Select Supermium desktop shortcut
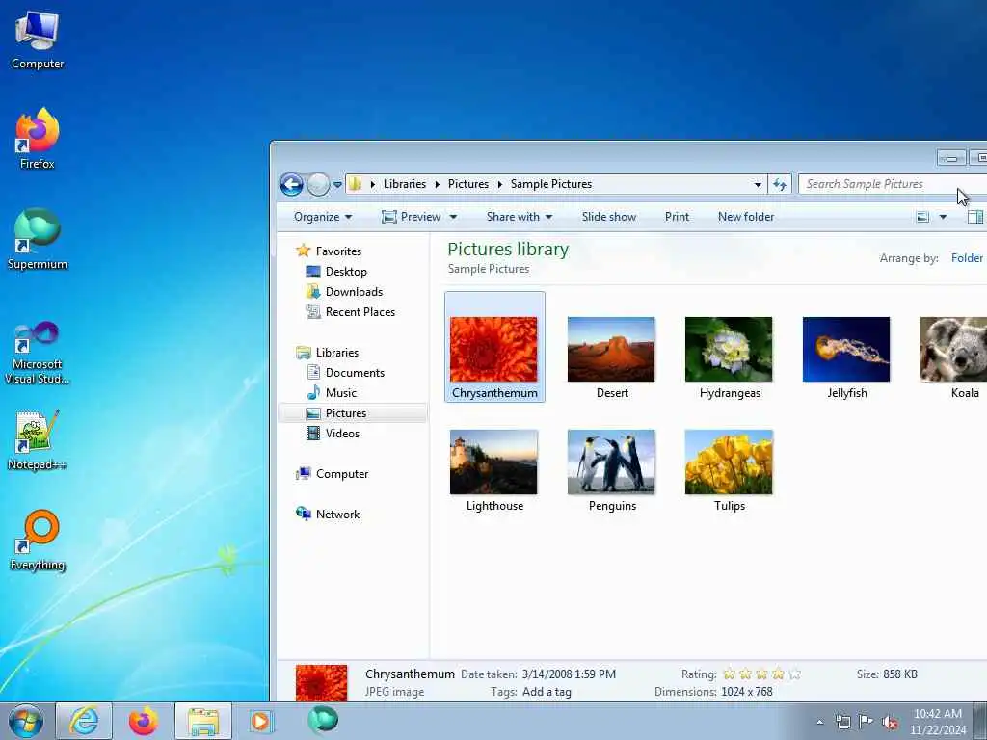Image resolution: width=987 pixels, height=740 pixels. click(38, 239)
